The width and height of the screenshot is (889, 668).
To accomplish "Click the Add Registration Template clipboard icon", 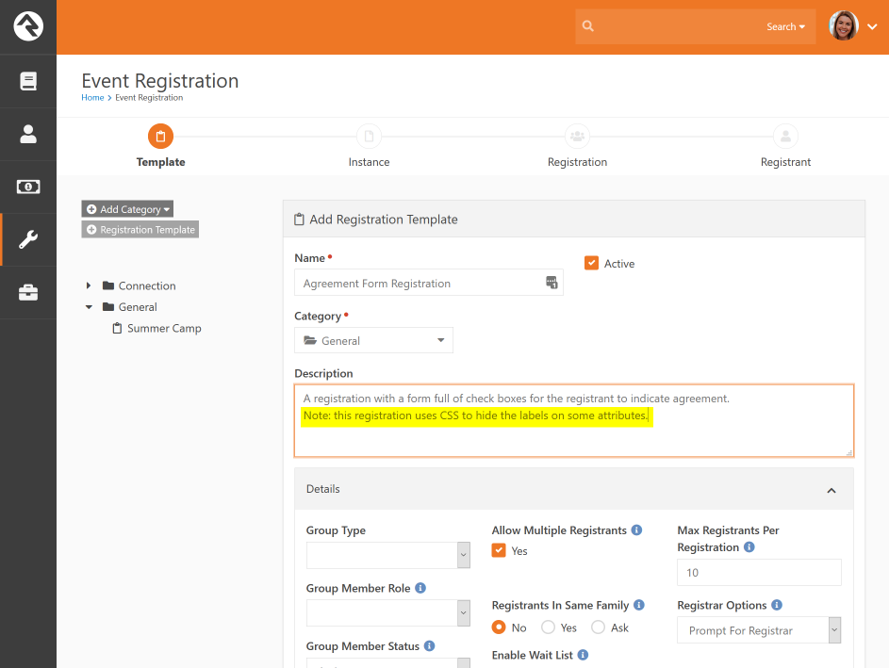I will 299,220.
